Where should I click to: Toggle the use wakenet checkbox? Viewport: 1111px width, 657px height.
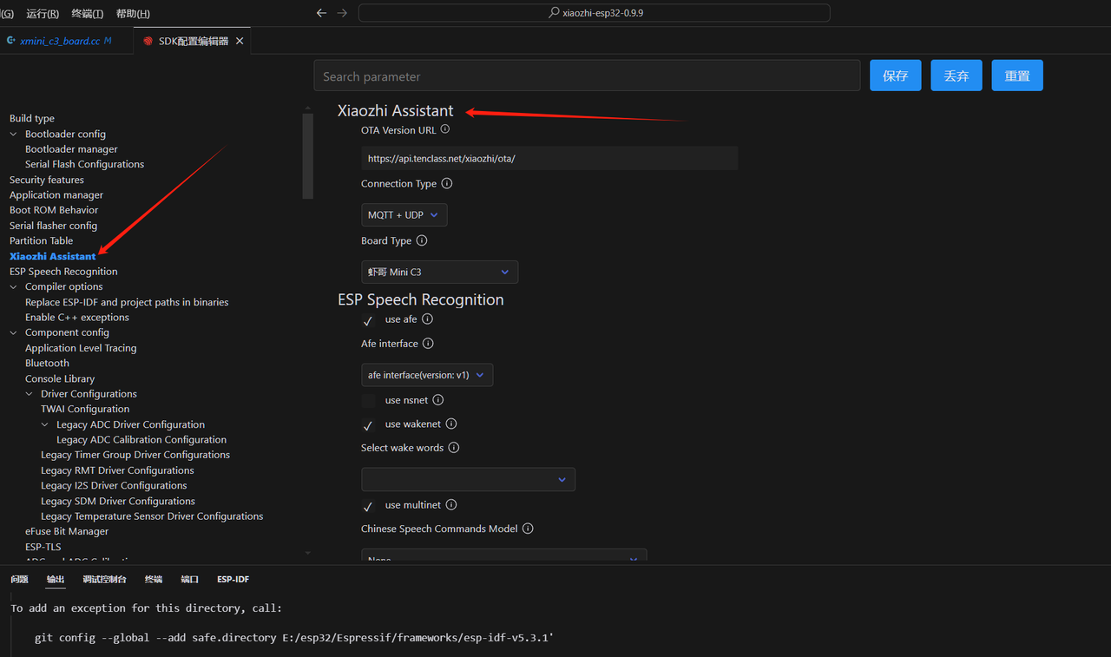click(x=368, y=425)
